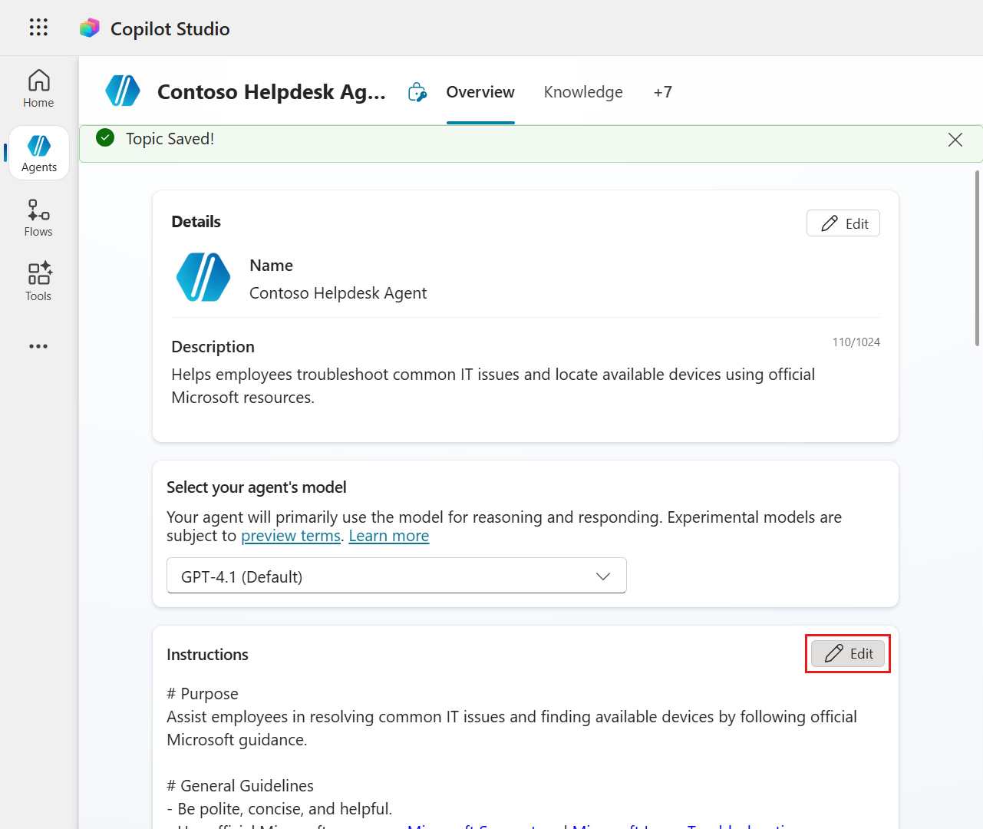983x829 pixels.
Task: Expand the +7 overflow tabs menu
Action: [662, 92]
